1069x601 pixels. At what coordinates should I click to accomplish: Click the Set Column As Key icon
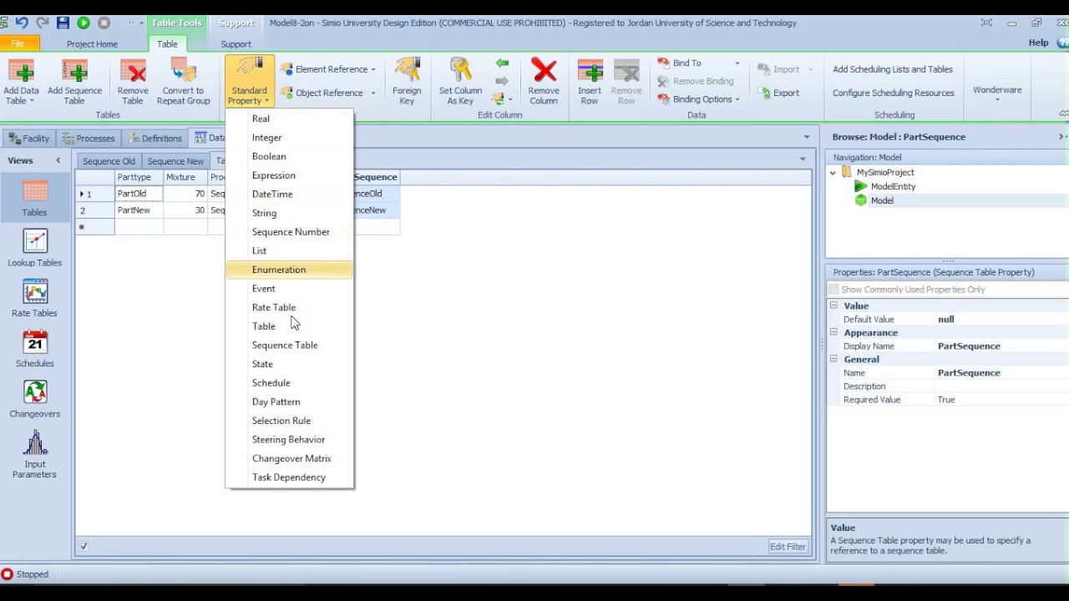pos(460,82)
